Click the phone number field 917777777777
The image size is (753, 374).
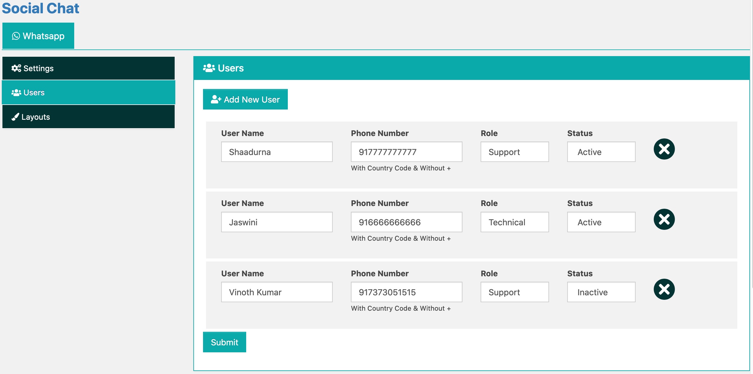407,152
